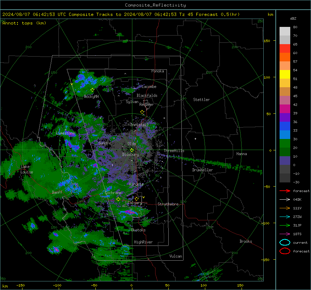311x290 pixels.
Task: Select the Banff label
Action: pos(57,192)
